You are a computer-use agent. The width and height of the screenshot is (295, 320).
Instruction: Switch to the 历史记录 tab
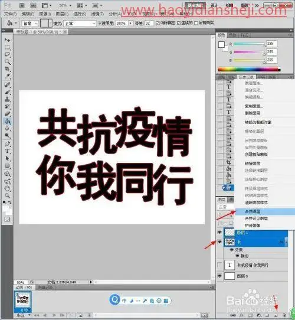click(x=246, y=77)
